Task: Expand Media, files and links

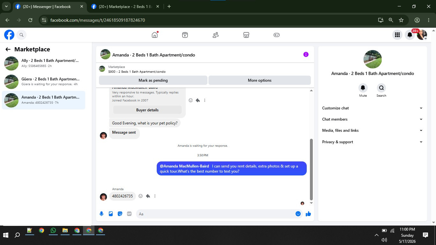Action: [x=372, y=130]
